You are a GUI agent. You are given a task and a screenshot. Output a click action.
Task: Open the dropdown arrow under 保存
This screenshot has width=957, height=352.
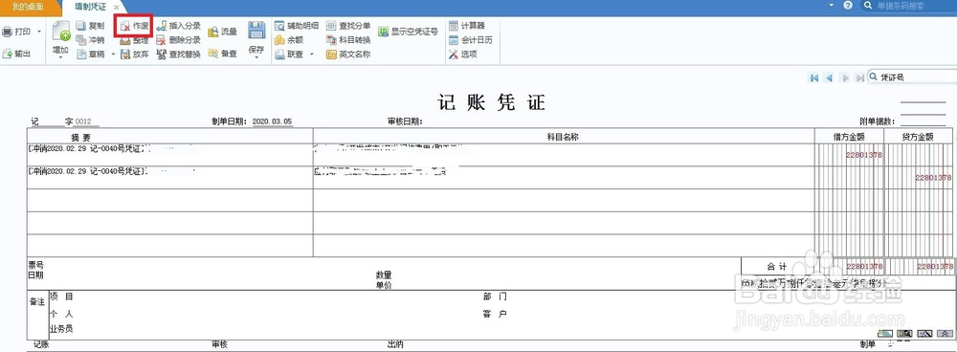coord(256,58)
